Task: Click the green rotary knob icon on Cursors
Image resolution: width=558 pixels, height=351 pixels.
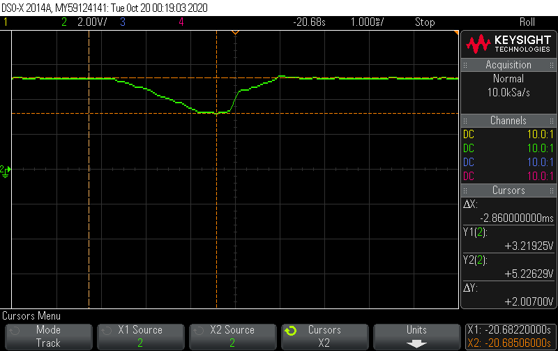Action: pyautogui.click(x=290, y=331)
